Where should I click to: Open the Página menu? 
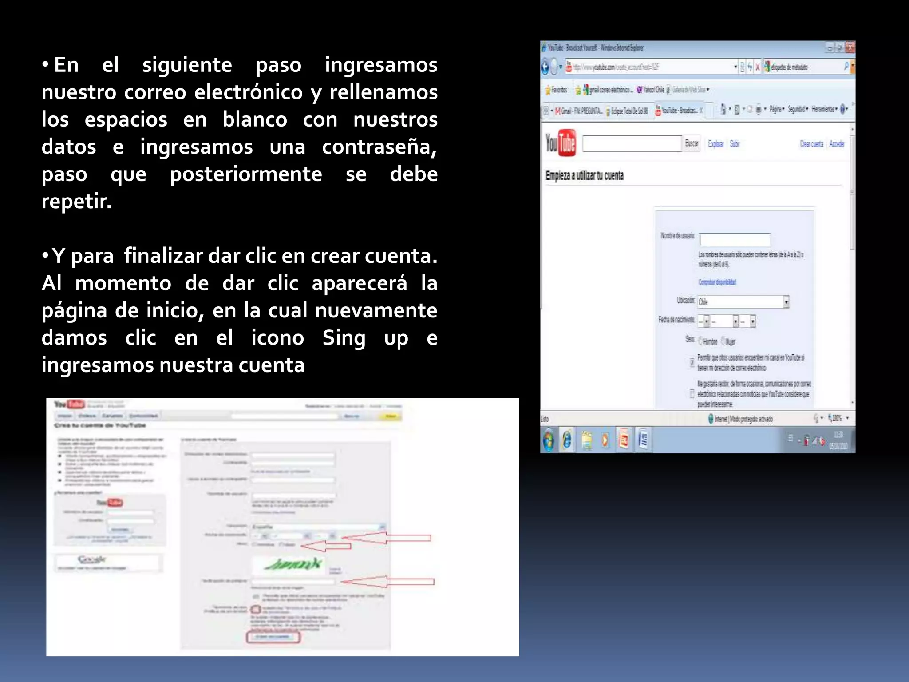[777, 109]
